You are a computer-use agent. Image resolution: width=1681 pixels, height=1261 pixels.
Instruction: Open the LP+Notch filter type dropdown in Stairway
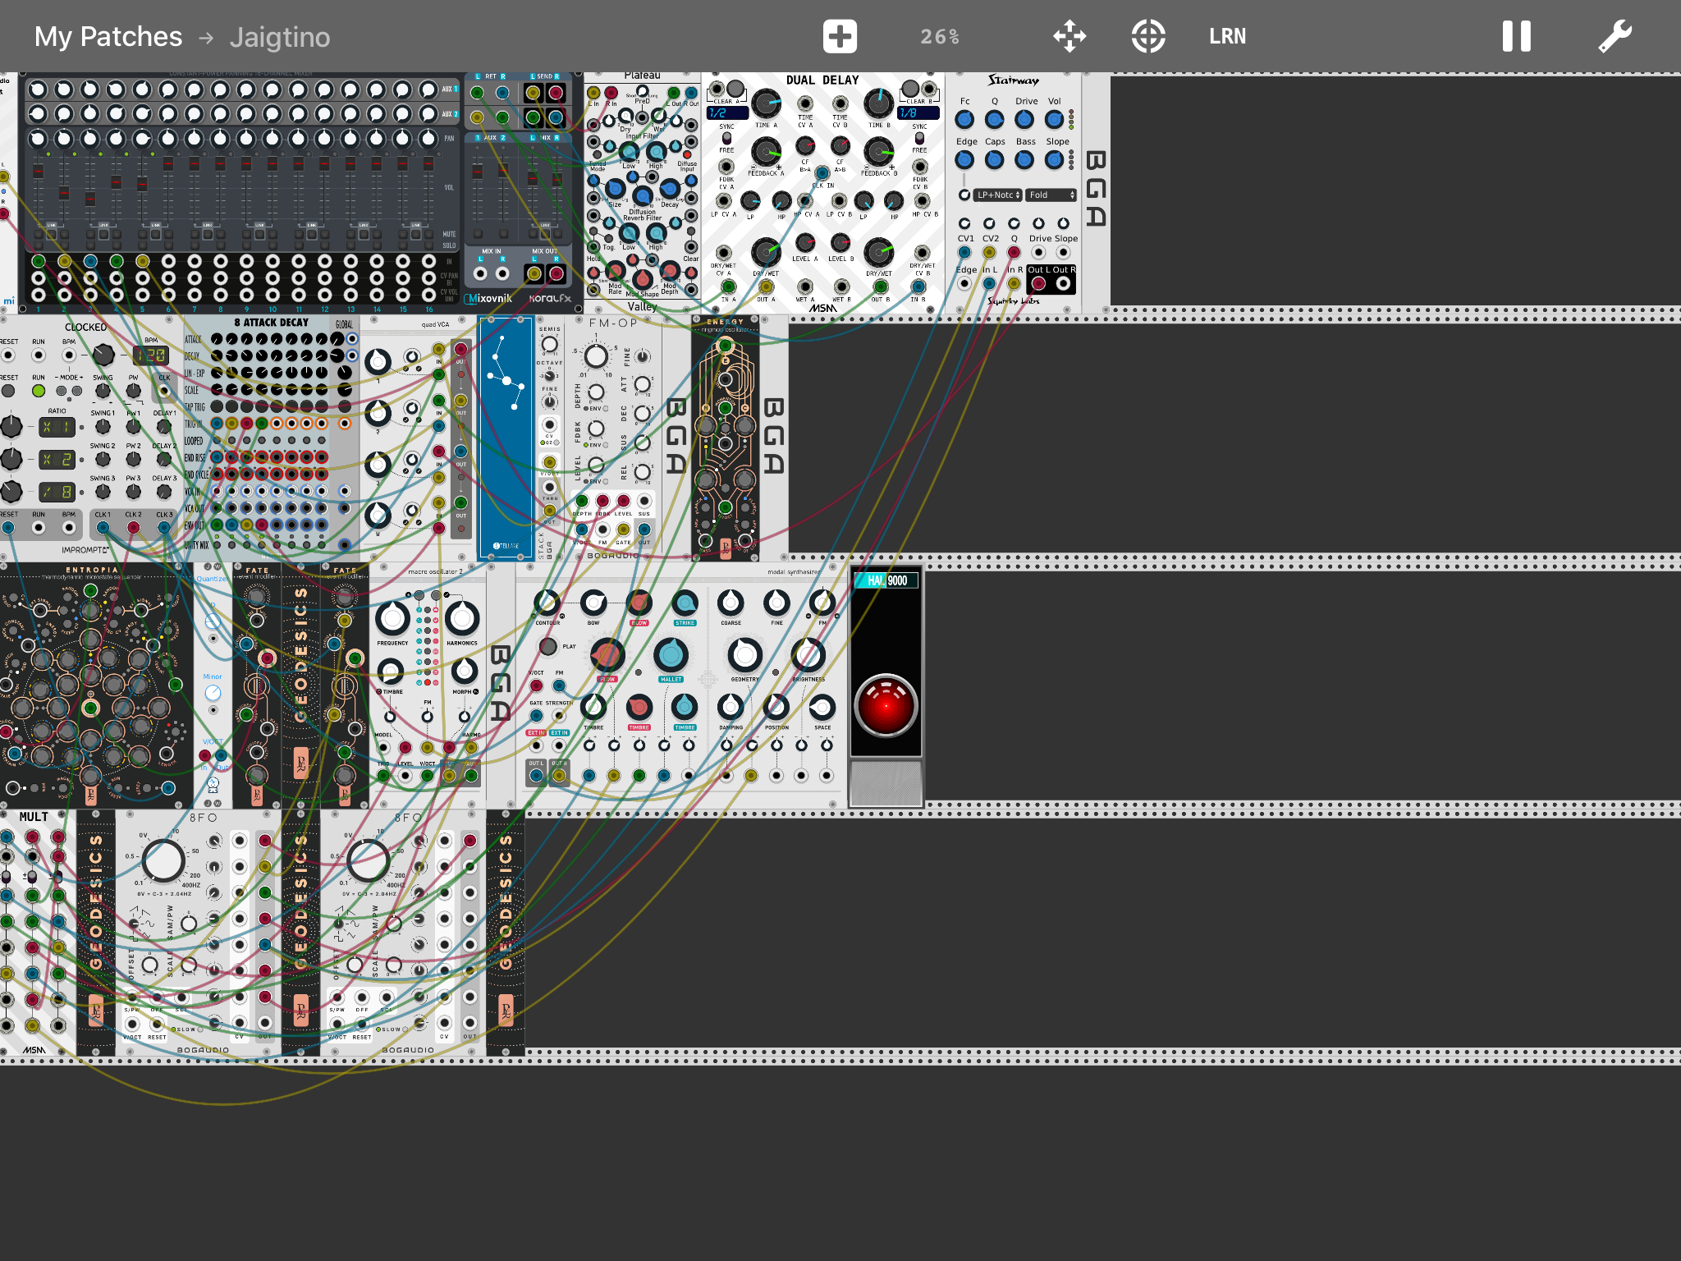(998, 195)
